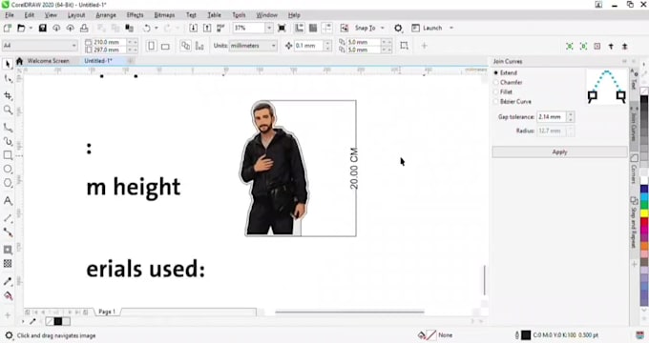Click the nudge distance 0.1 mm stepper
The image size is (649, 343).
coord(327,46)
